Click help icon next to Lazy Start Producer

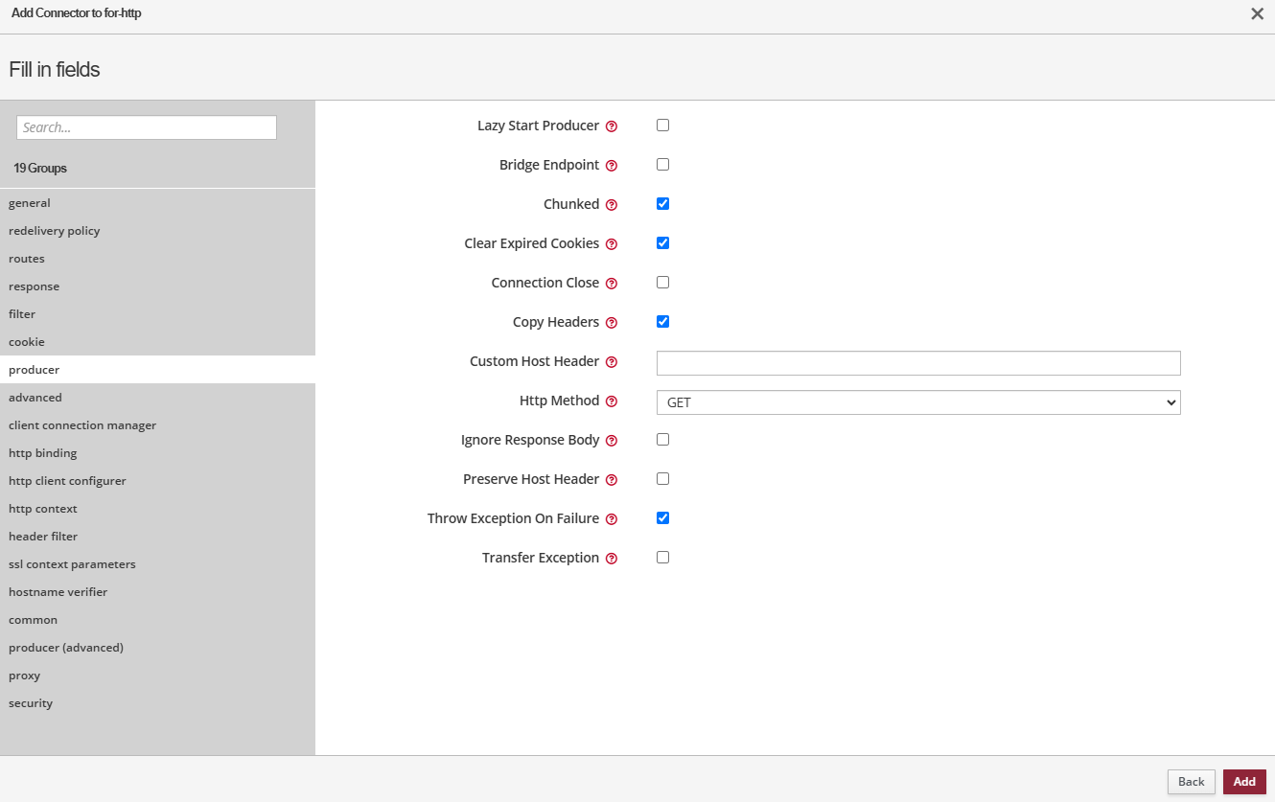(x=612, y=126)
